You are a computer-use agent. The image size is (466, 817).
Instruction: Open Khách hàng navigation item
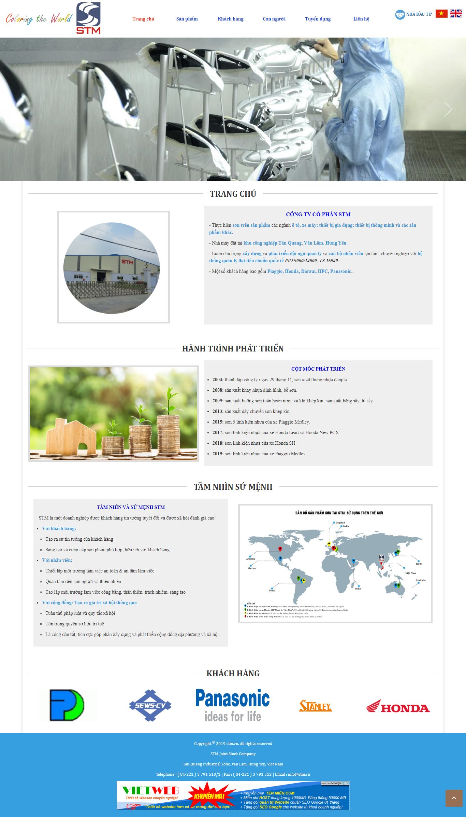tap(231, 19)
